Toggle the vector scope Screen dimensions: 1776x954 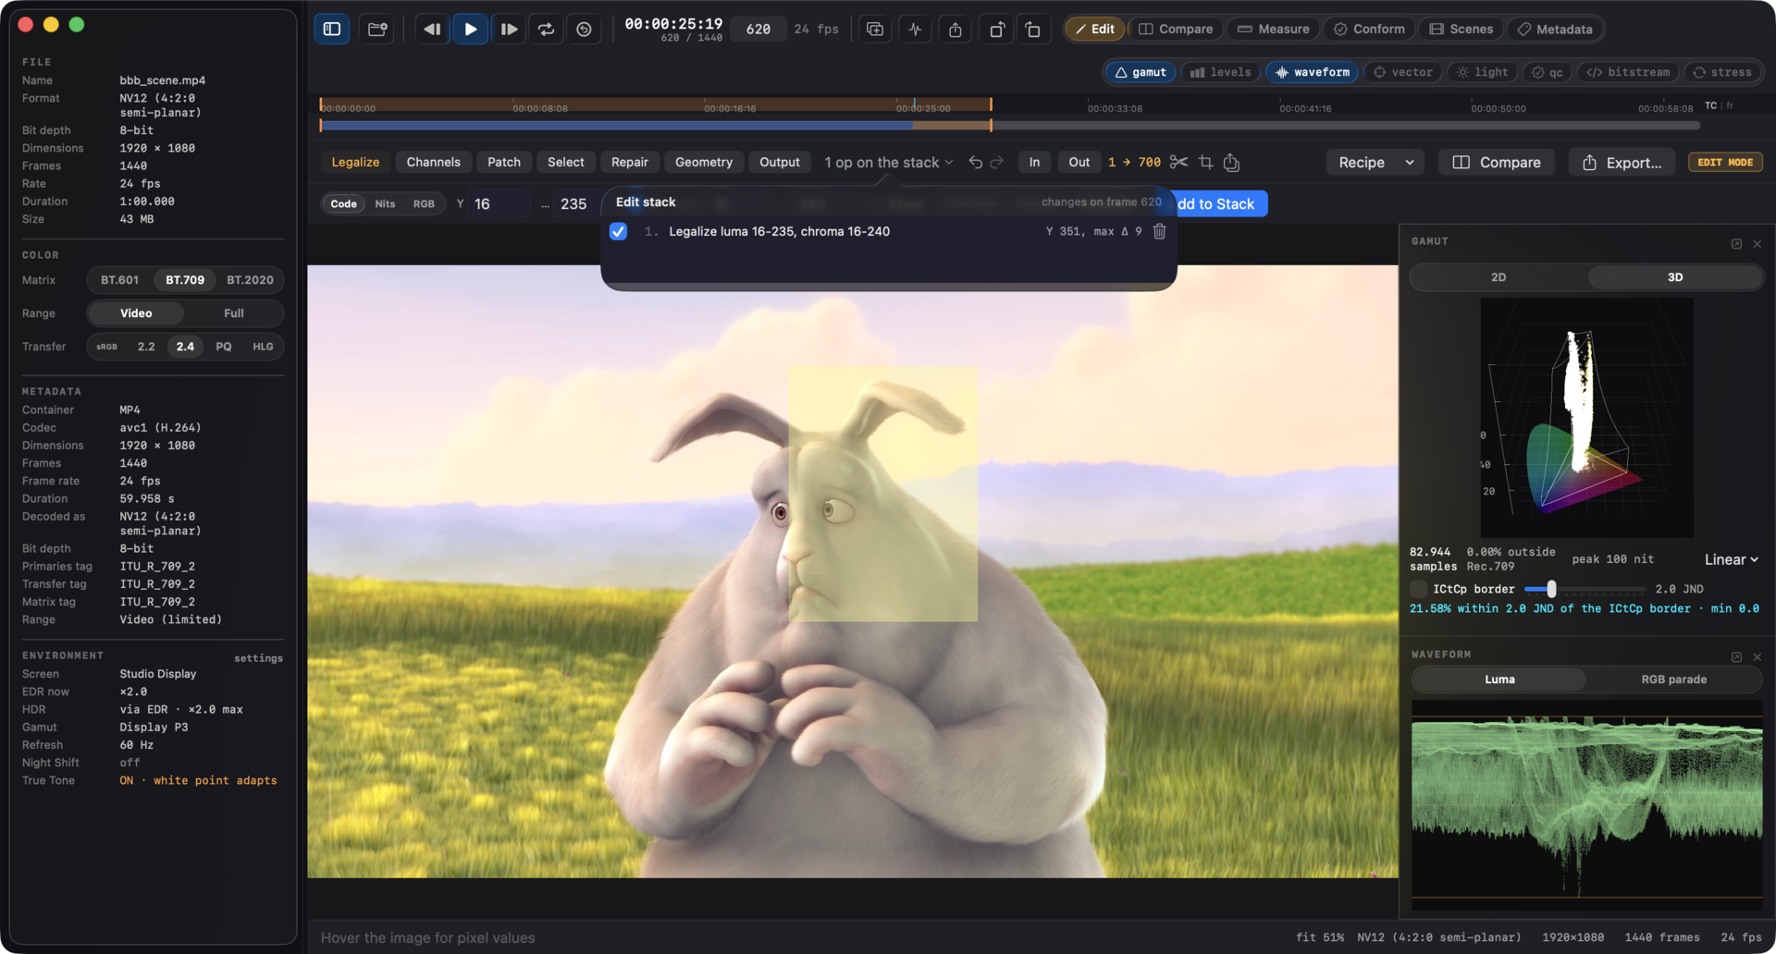pos(1402,72)
